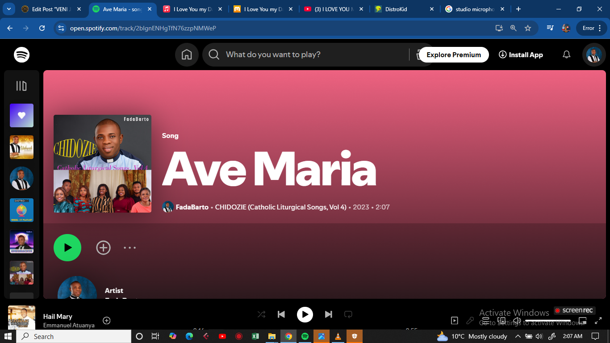The image size is (610, 343).
Task: Open the notifications bell
Action: pos(567,54)
